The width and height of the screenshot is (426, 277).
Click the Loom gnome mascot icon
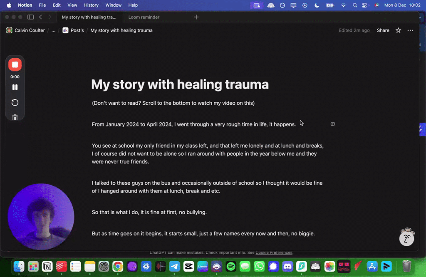pos(406,237)
